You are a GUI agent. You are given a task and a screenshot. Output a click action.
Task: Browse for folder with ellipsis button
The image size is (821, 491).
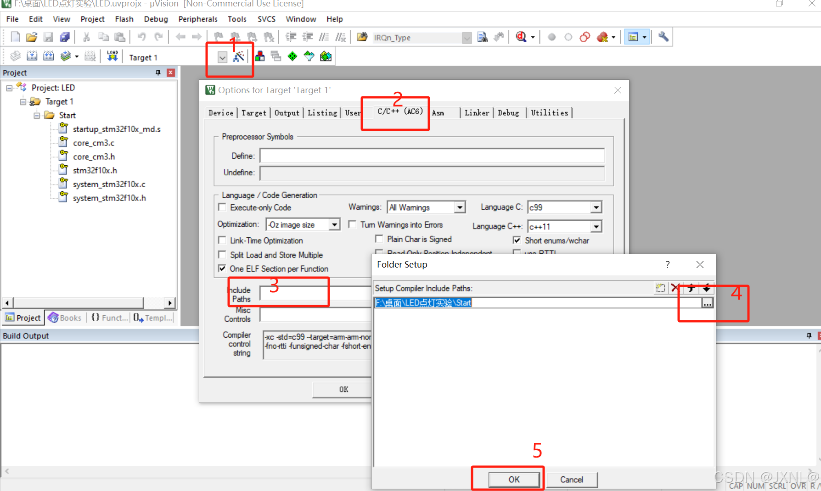click(x=707, y=303)
